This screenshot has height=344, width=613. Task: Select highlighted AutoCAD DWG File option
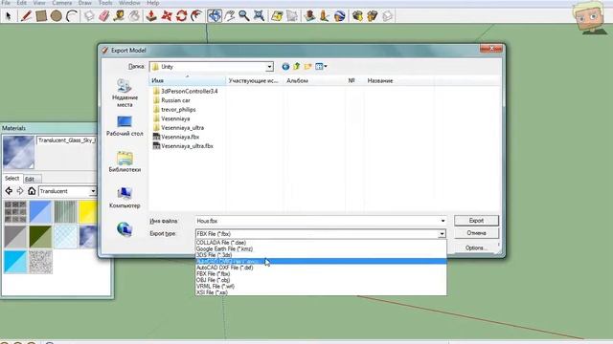[321, 261]
